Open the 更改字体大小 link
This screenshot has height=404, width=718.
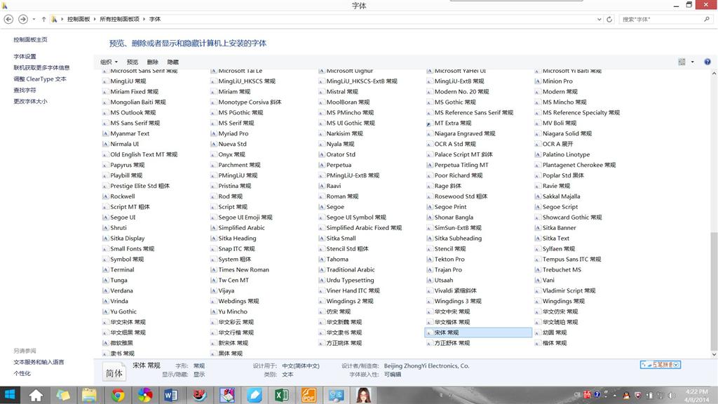(30, 102)
